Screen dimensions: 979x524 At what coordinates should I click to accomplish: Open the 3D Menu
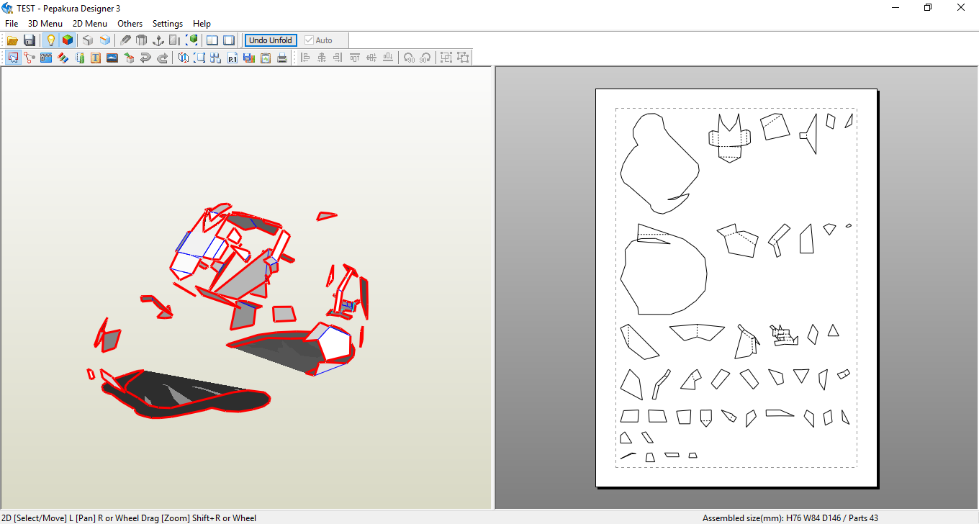tap(45, 24)
